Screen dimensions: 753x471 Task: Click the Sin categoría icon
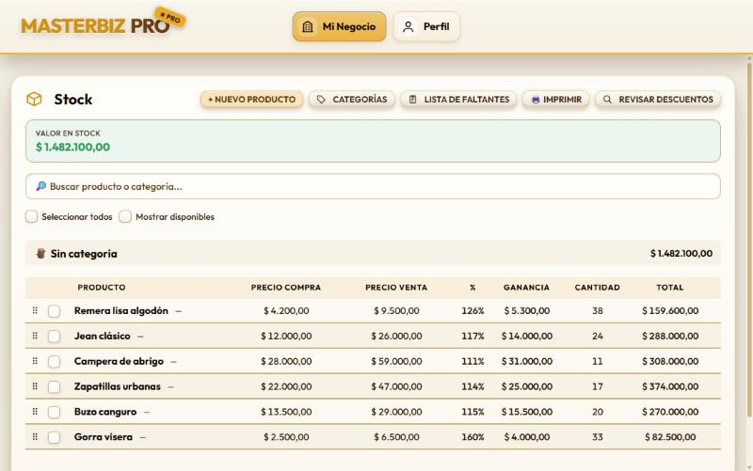[40, 253]
